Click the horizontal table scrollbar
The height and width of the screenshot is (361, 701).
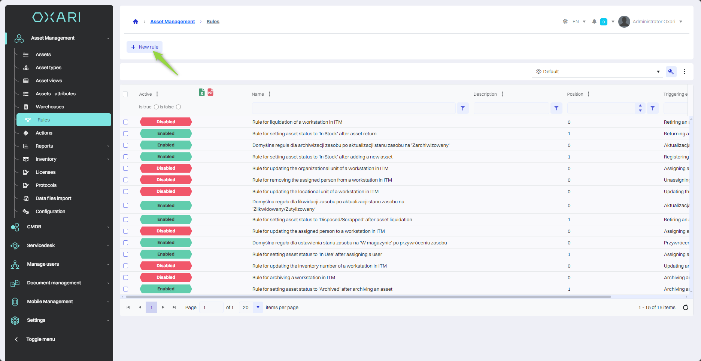(368, 297)
